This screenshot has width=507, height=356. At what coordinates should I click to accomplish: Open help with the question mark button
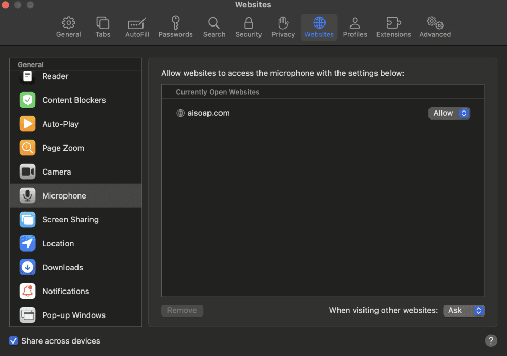491,340
